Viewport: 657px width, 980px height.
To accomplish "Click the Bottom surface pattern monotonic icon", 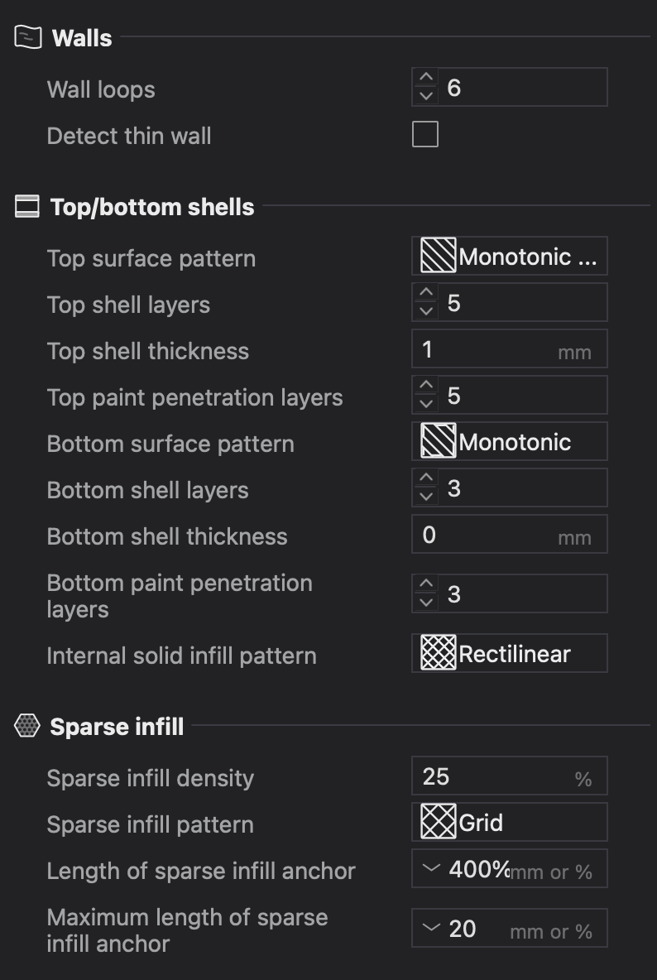I will tap(438, 441).
